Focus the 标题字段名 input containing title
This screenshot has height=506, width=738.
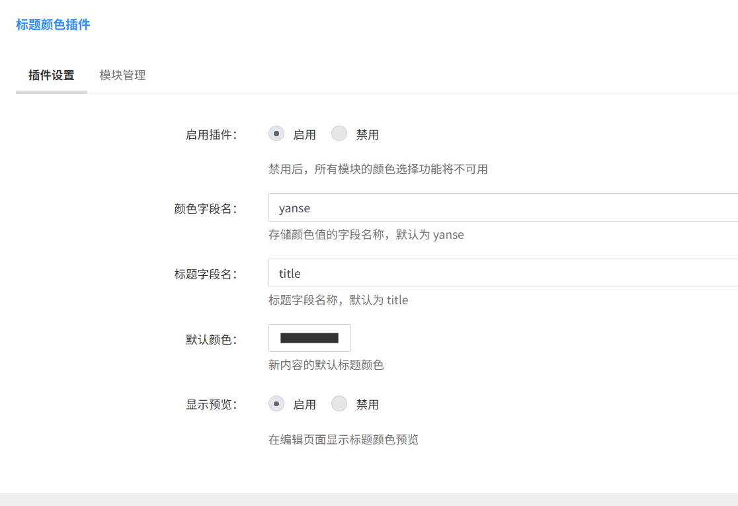(503, 273)
